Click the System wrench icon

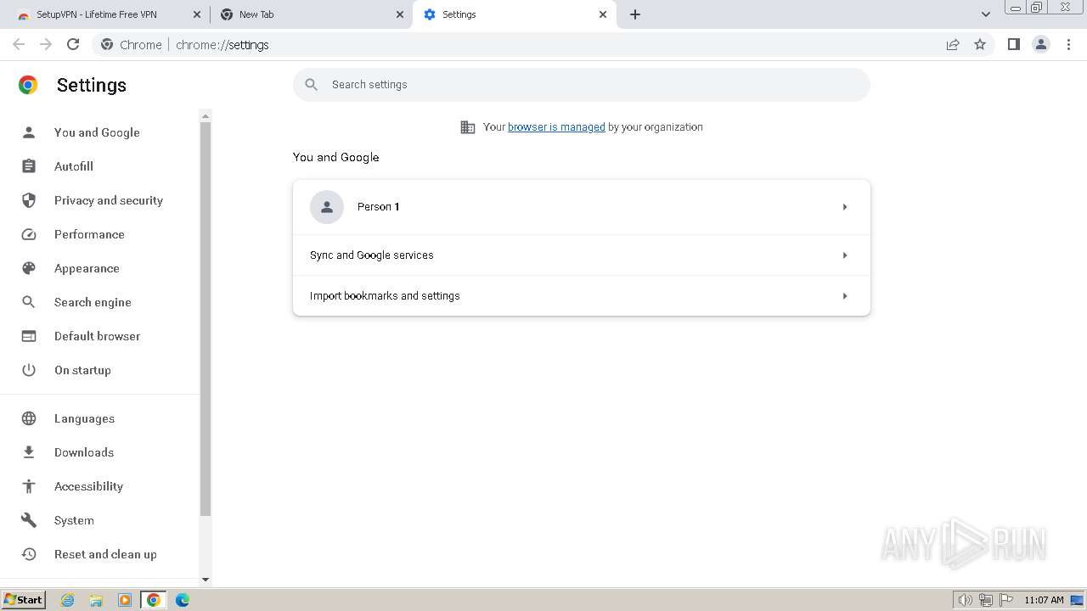[x=29, y=520]
